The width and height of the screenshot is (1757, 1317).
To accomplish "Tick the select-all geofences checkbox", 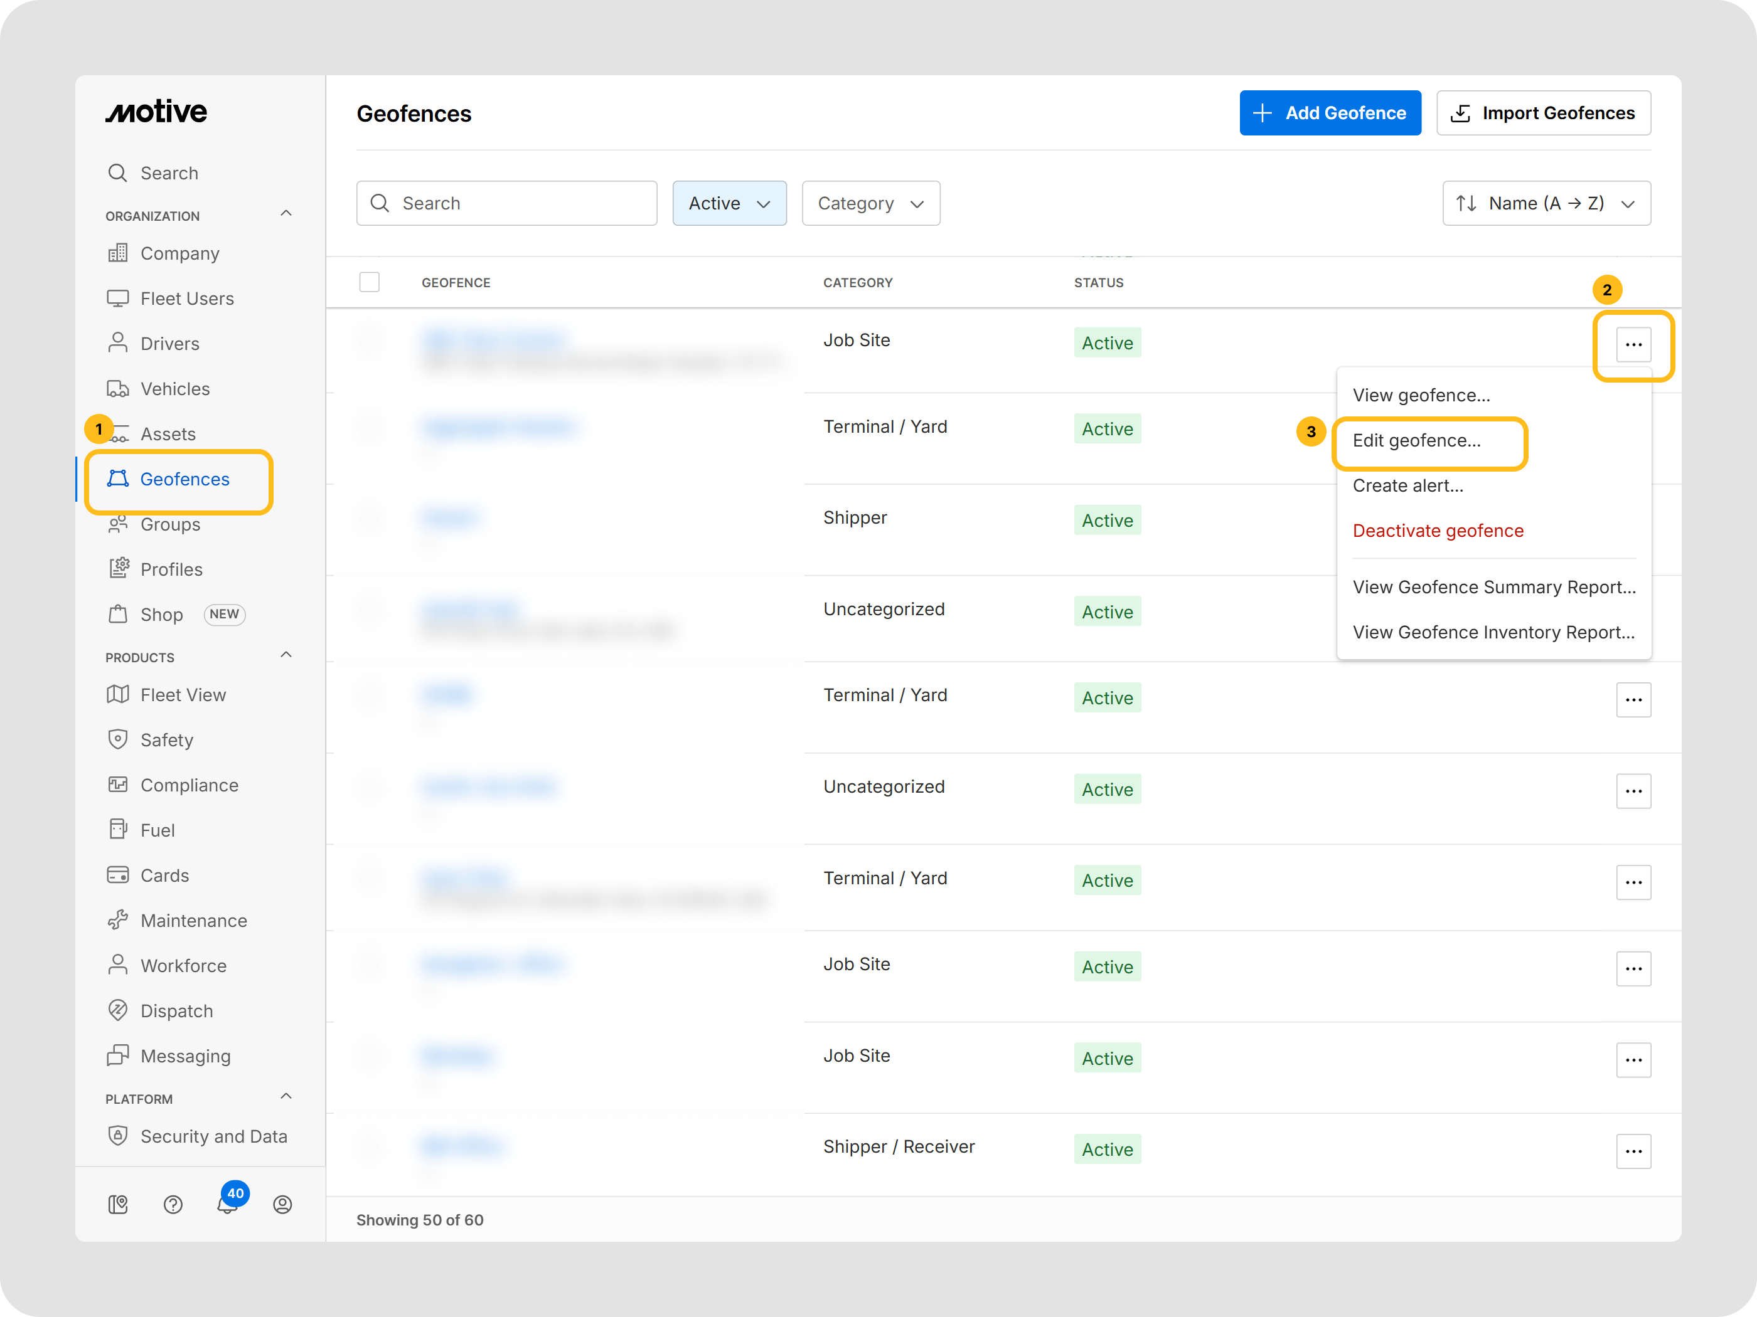I will click(x=370, y=282).
